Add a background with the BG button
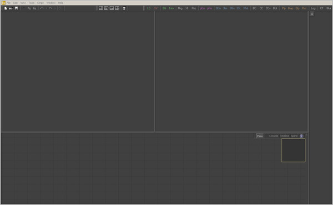The width and height of the screenshot is (333, 205). (x=164, y=8)
